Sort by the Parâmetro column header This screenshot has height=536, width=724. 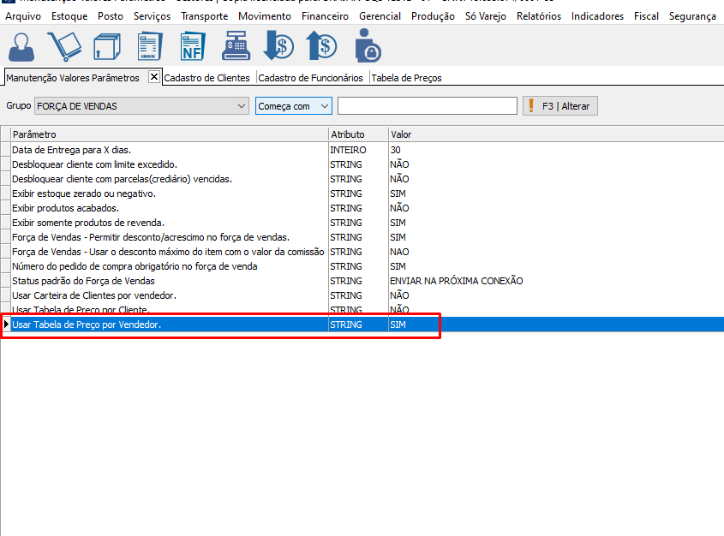pos(168,134)
